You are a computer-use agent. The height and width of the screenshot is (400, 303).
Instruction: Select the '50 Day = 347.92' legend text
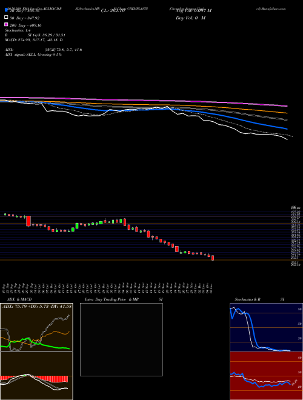24,18
